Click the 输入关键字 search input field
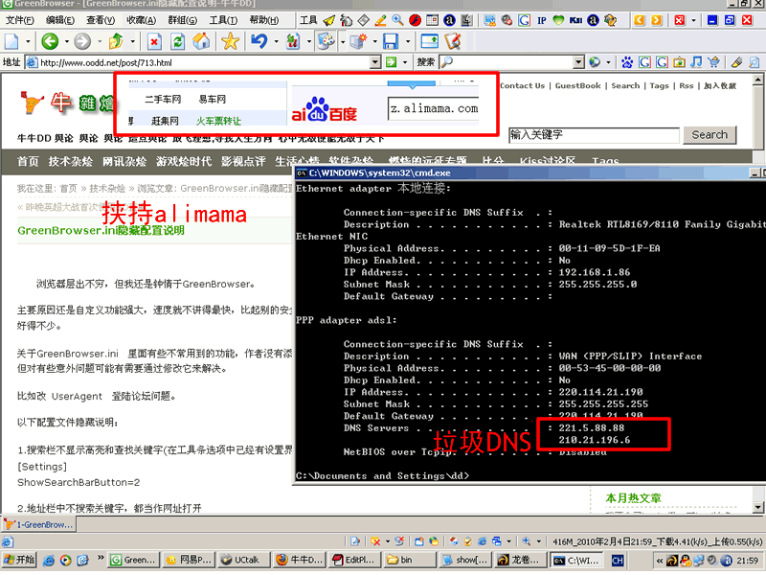Viewport: 766px width, 575px height. coord(594,135)
